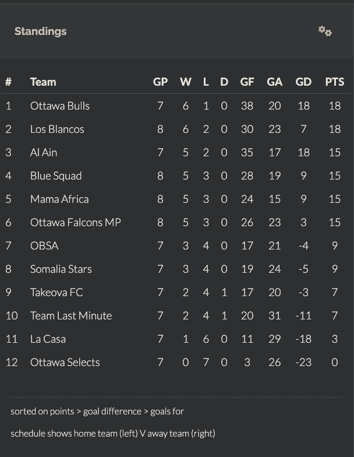Click the Team column header
This screenshot has height=457, width=354.
pos(43,82)
